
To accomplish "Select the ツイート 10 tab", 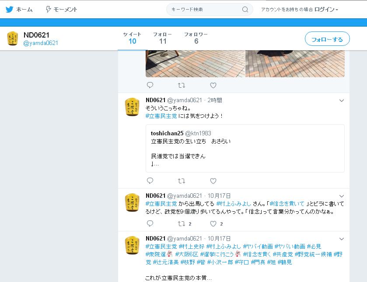I will point(132,38).
